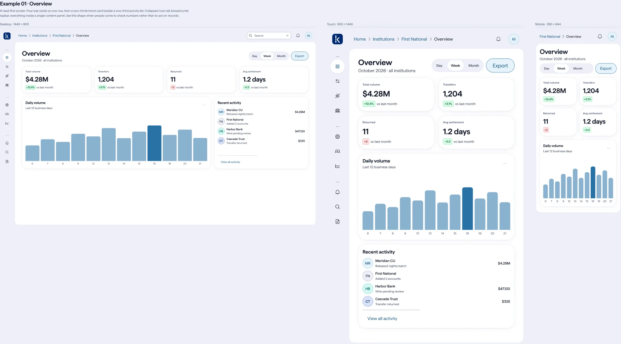
Task: Click the K logo in the Touch frame
Action: (337, 39)
